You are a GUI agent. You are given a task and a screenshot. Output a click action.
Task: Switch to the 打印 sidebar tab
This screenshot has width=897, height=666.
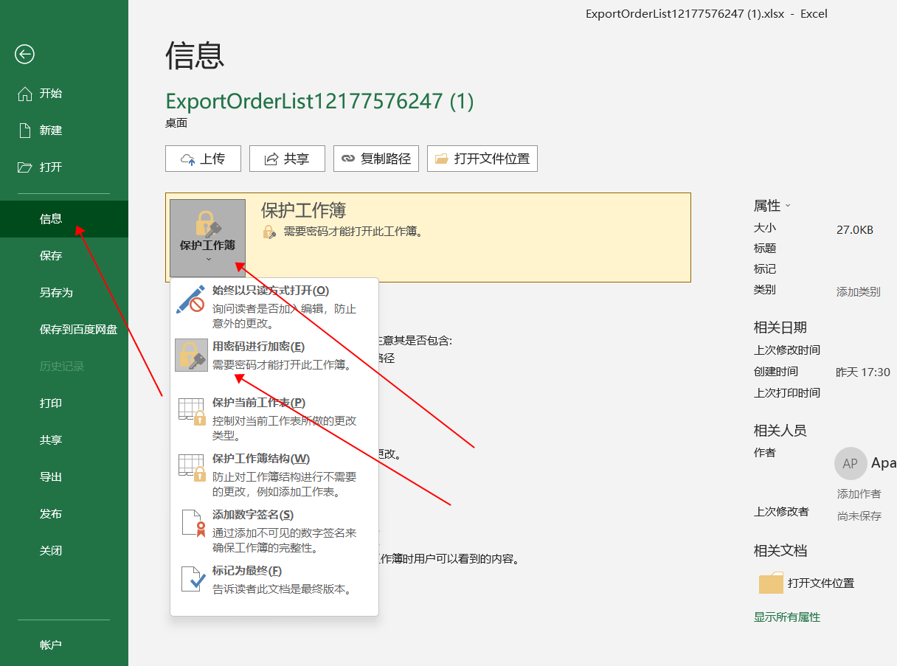[50, 403]
